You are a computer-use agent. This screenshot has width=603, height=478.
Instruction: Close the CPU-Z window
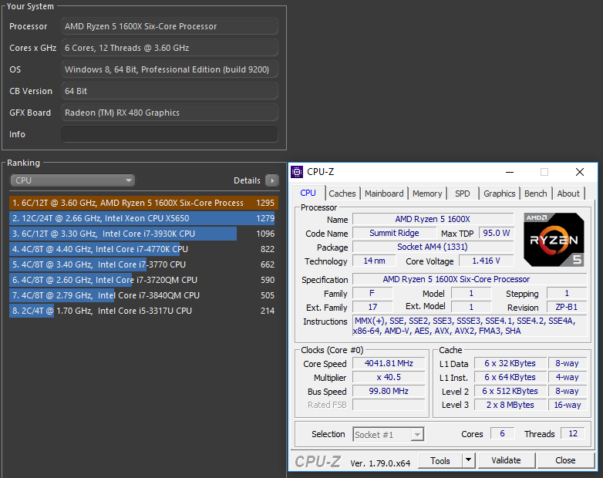click(580, 172)
